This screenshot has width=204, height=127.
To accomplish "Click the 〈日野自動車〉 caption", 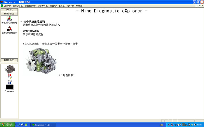I will [67, 75].
